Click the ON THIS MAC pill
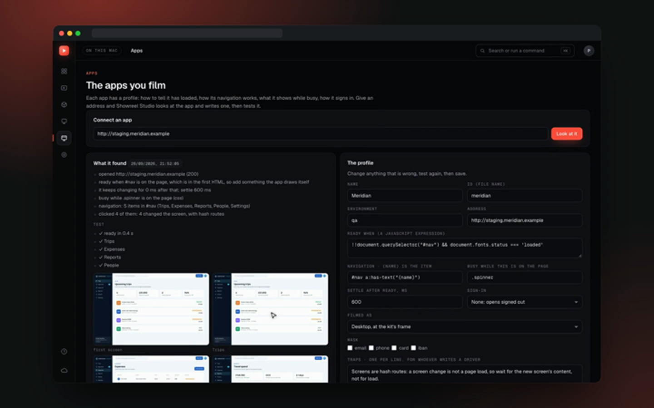This screenshot has height=408, width=654. click(102, 51)
